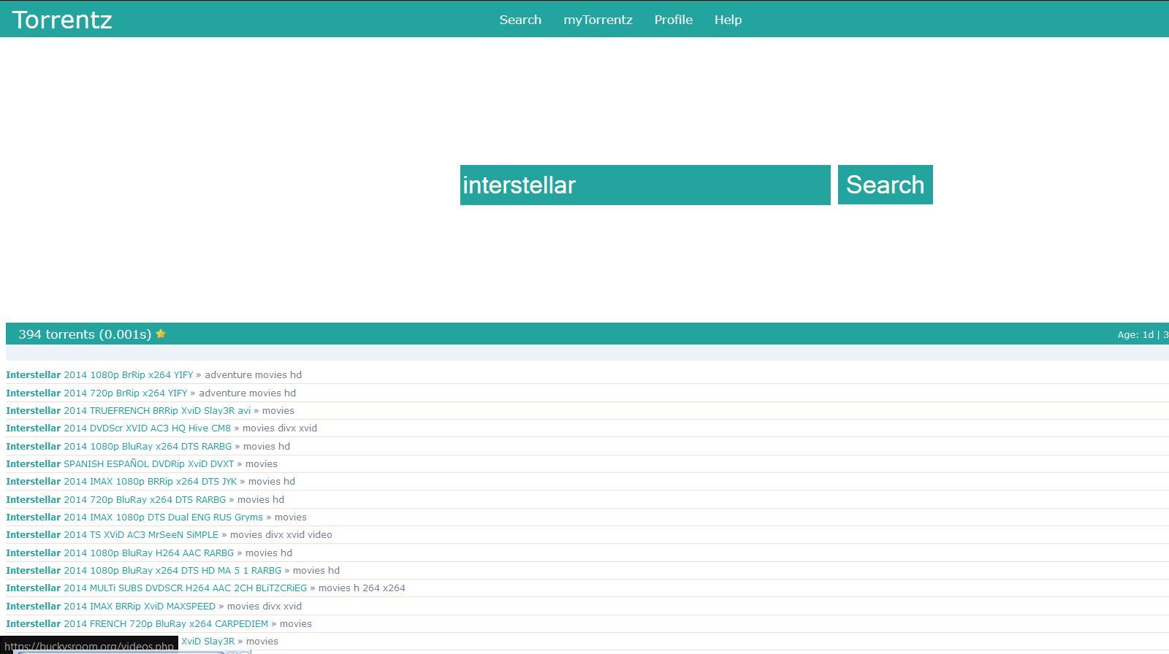Viewport: 1169px width, 654px height.
Task: Open Interstellar 1080p BluRay x264 DTS HD MA 5 1 RARBG
Action: coord(143,570)
